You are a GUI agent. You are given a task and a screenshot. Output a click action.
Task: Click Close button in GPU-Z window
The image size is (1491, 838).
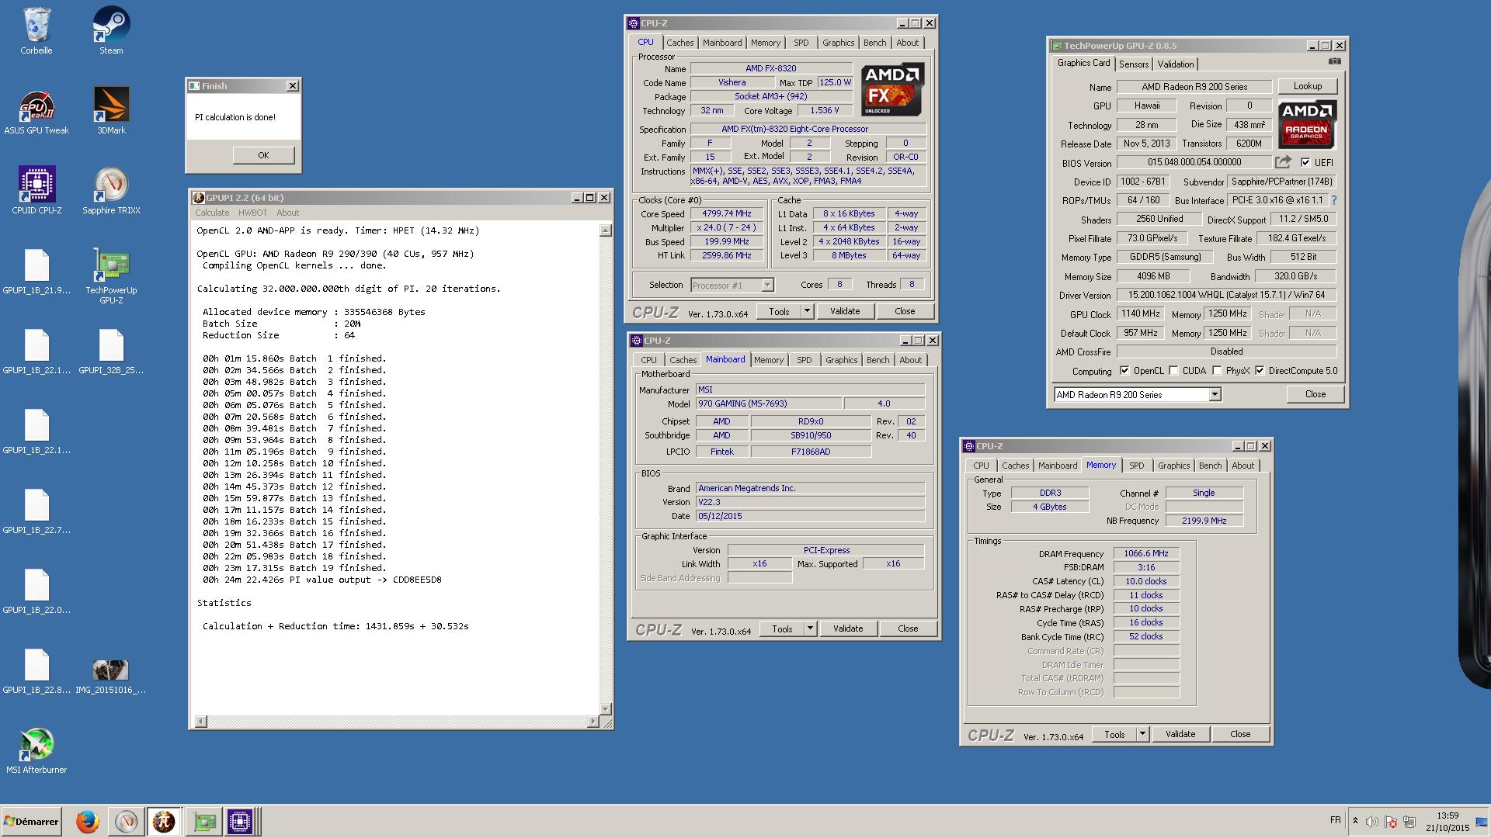[1315, 394]
